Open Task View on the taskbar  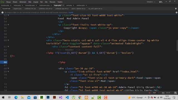[x=9, y=97]
